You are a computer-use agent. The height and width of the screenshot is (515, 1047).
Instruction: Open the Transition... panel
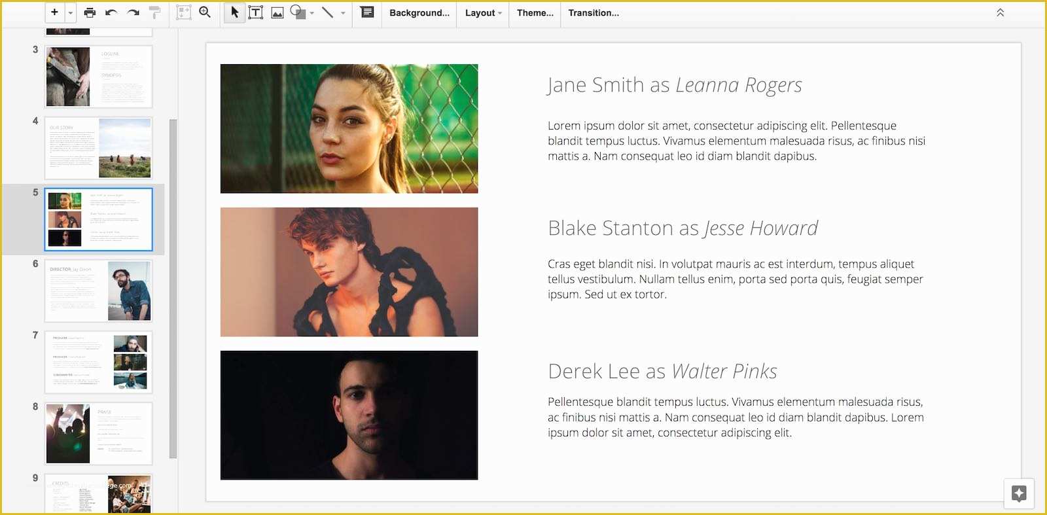(594, 13)
